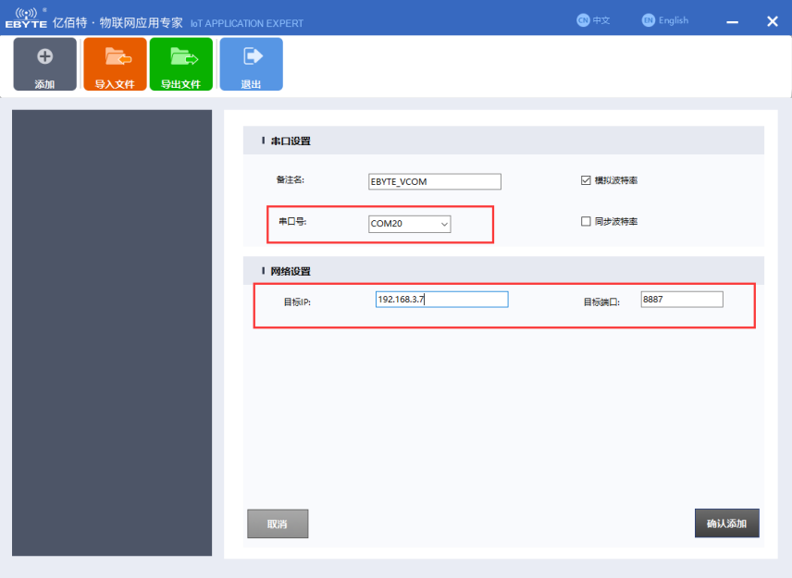Click the 备注名 field with EBYTE_VCOM

coord(434,182)
